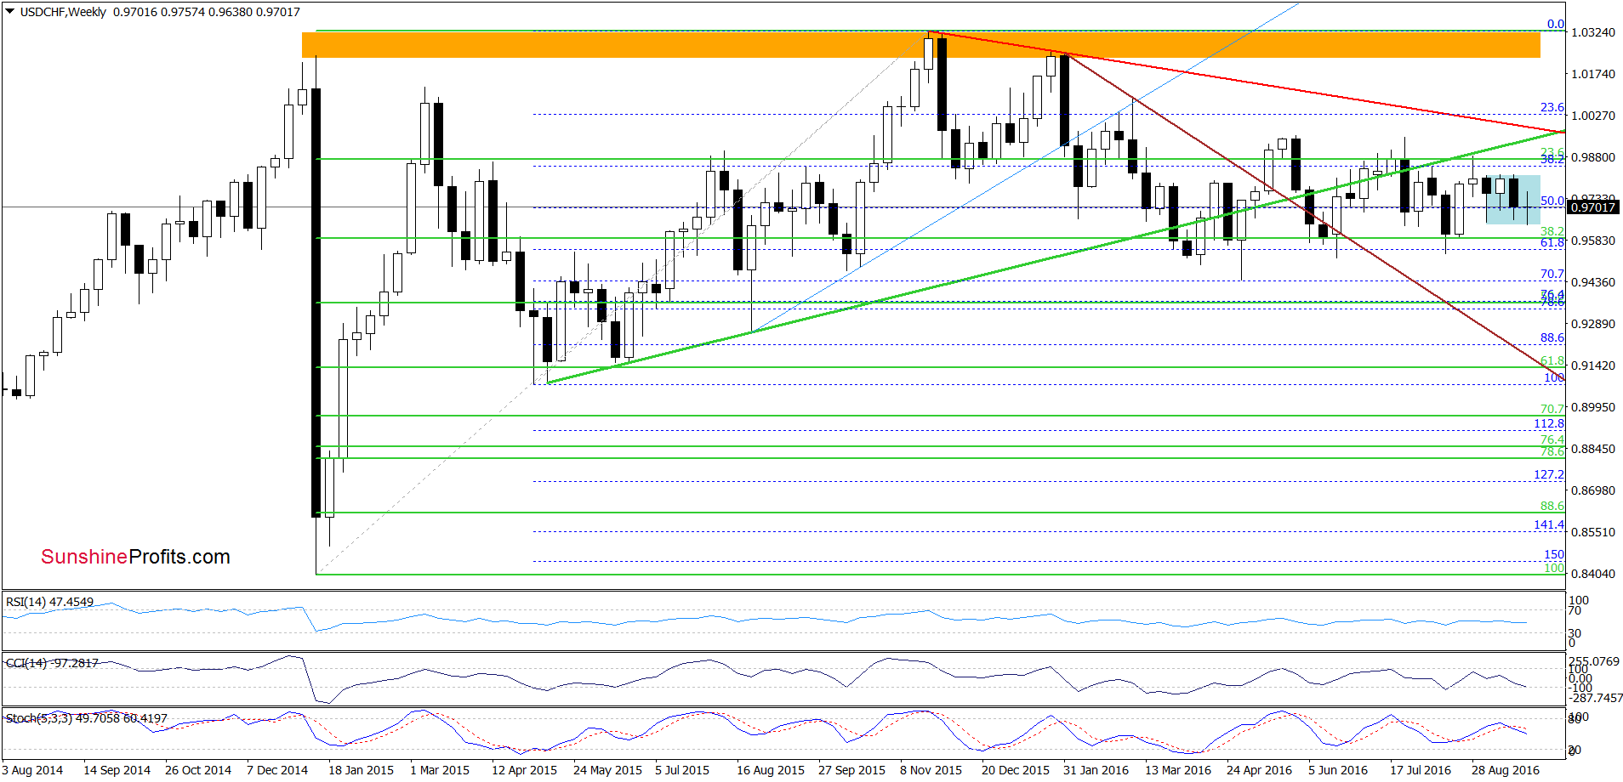Click the 14 Sep 2014 date label
Image resolution: width=1623 pixels, height=782 pixels.
click(117, 770)
